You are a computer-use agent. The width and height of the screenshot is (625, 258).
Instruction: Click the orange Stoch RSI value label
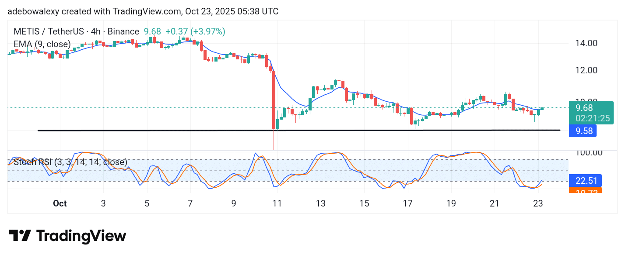pos(585,190)
